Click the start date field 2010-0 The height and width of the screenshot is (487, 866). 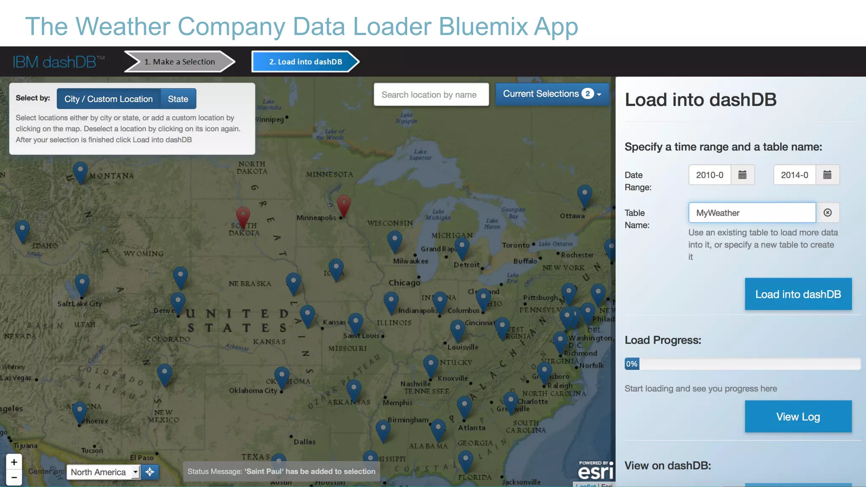pyautogui.click(x=710, y=175)
